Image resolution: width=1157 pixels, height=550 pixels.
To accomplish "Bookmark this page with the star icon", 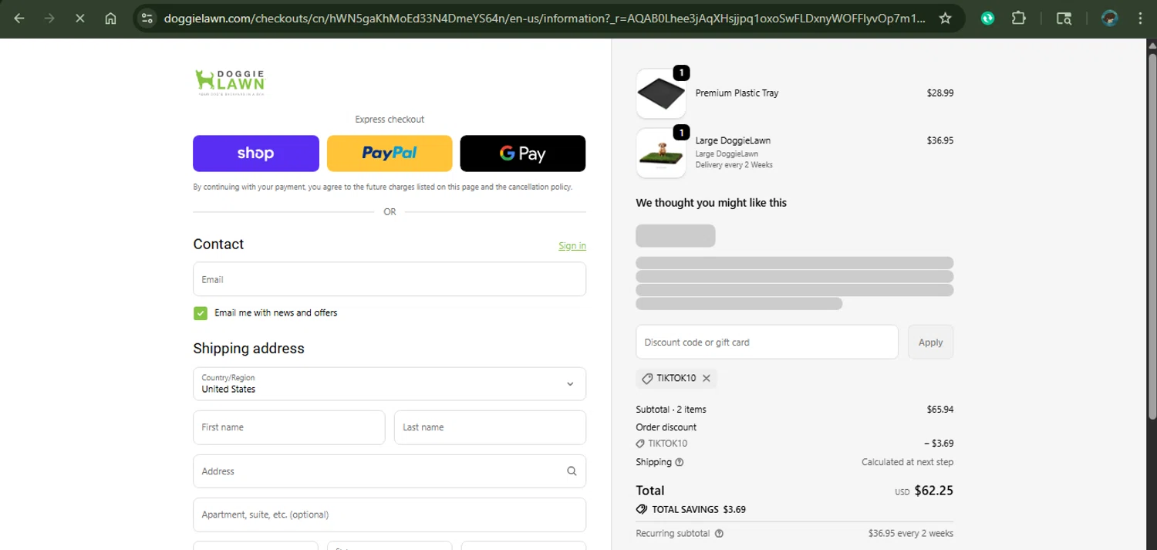I will coord(945,19).
